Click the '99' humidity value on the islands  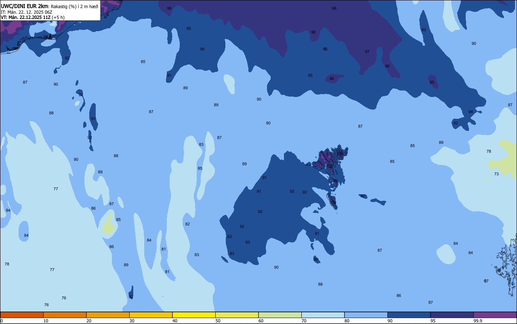[335, 181]
